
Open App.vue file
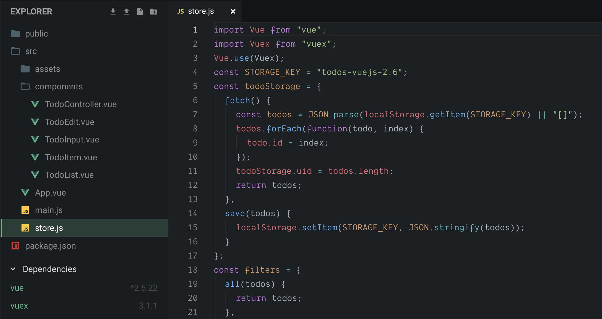click(x=51, y=193)
